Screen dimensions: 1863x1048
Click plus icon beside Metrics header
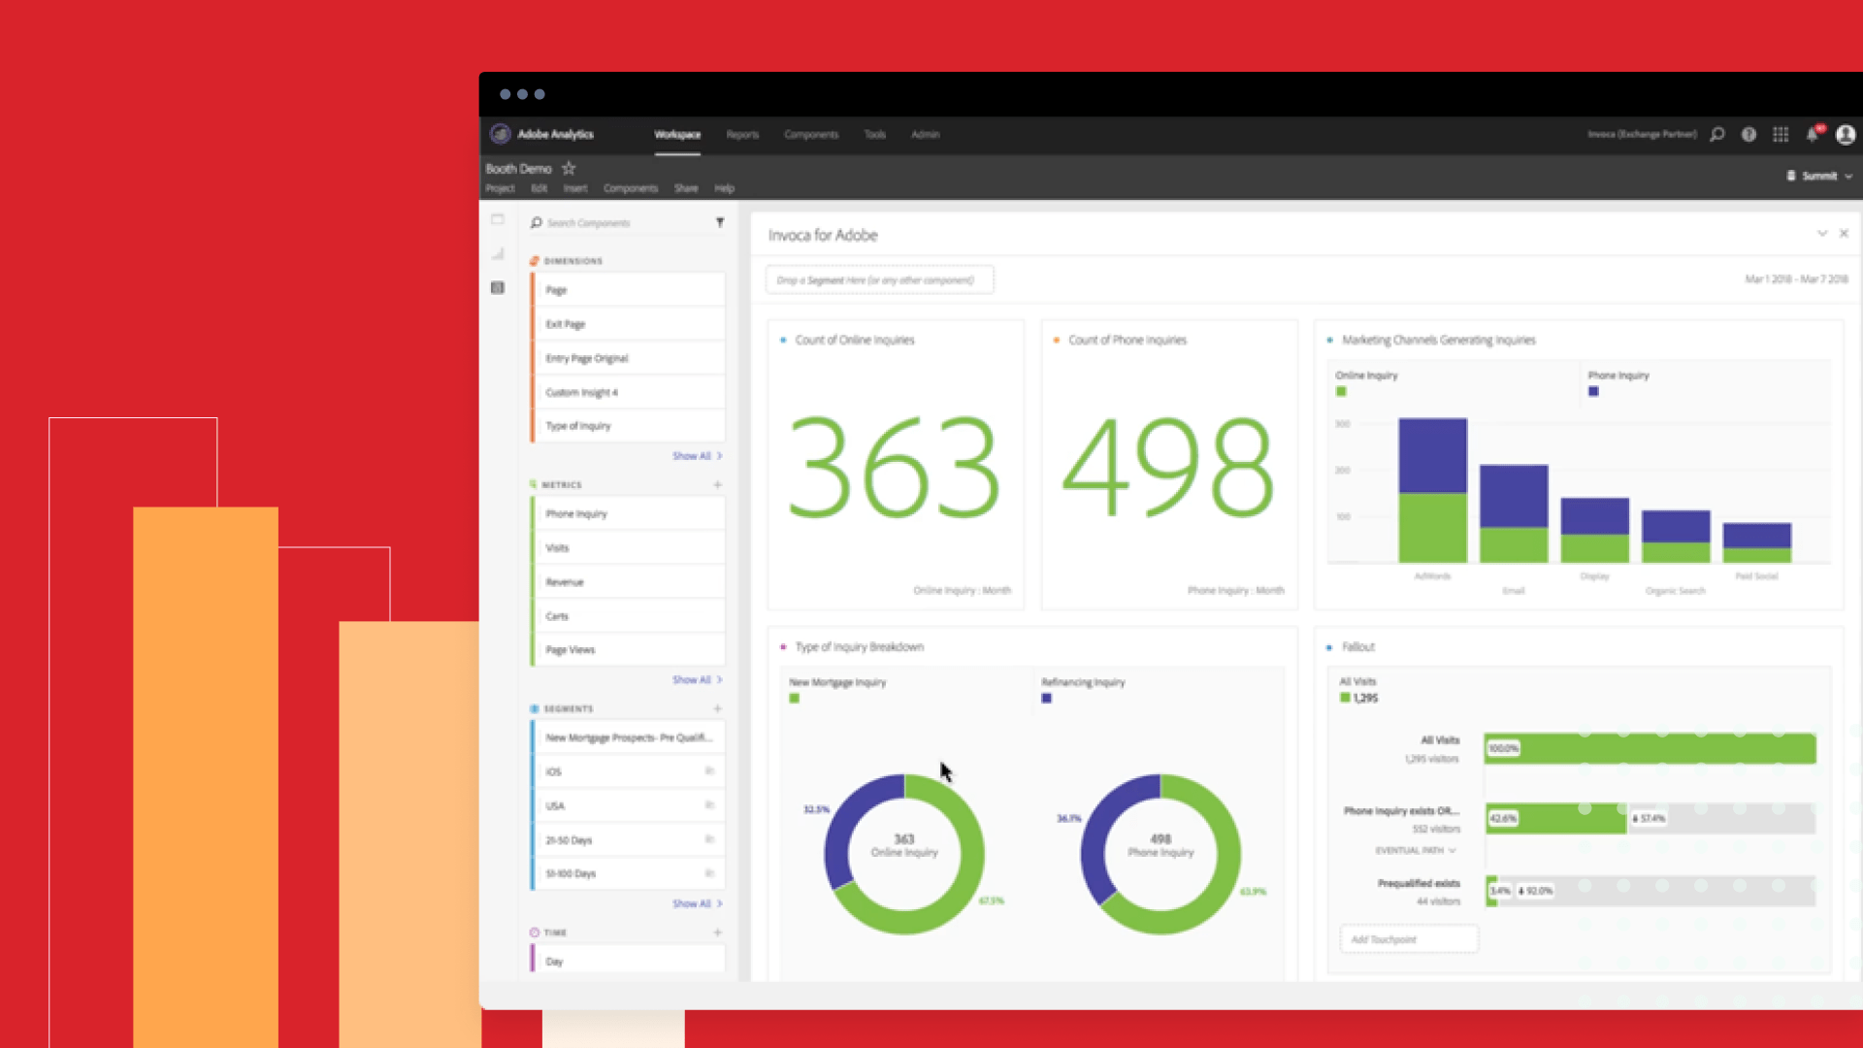(718, 485)
